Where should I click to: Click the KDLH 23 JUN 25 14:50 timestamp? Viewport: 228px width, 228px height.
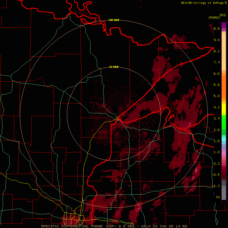coord(164,226)
